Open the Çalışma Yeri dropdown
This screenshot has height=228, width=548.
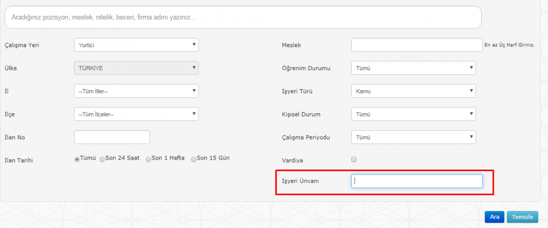click(136, 45)
